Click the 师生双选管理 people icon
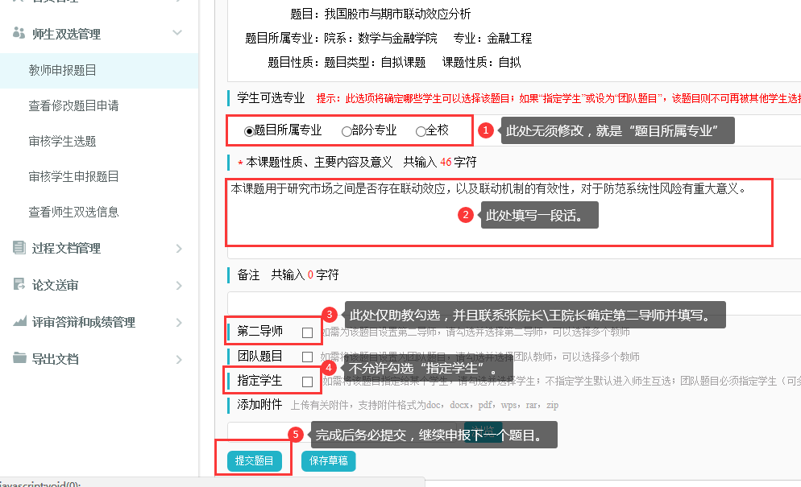 (19, 34)
